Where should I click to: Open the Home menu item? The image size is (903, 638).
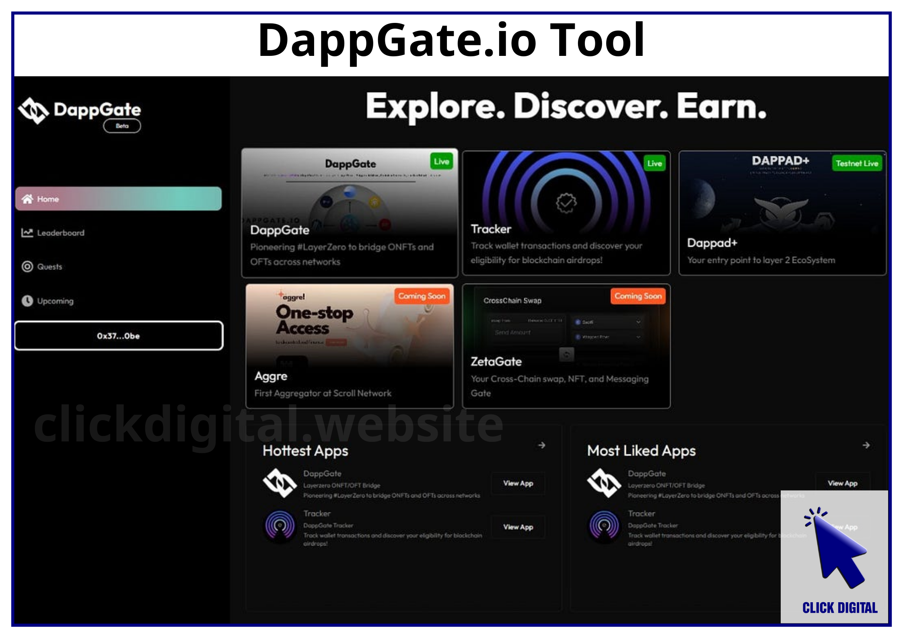pos(118,199)
